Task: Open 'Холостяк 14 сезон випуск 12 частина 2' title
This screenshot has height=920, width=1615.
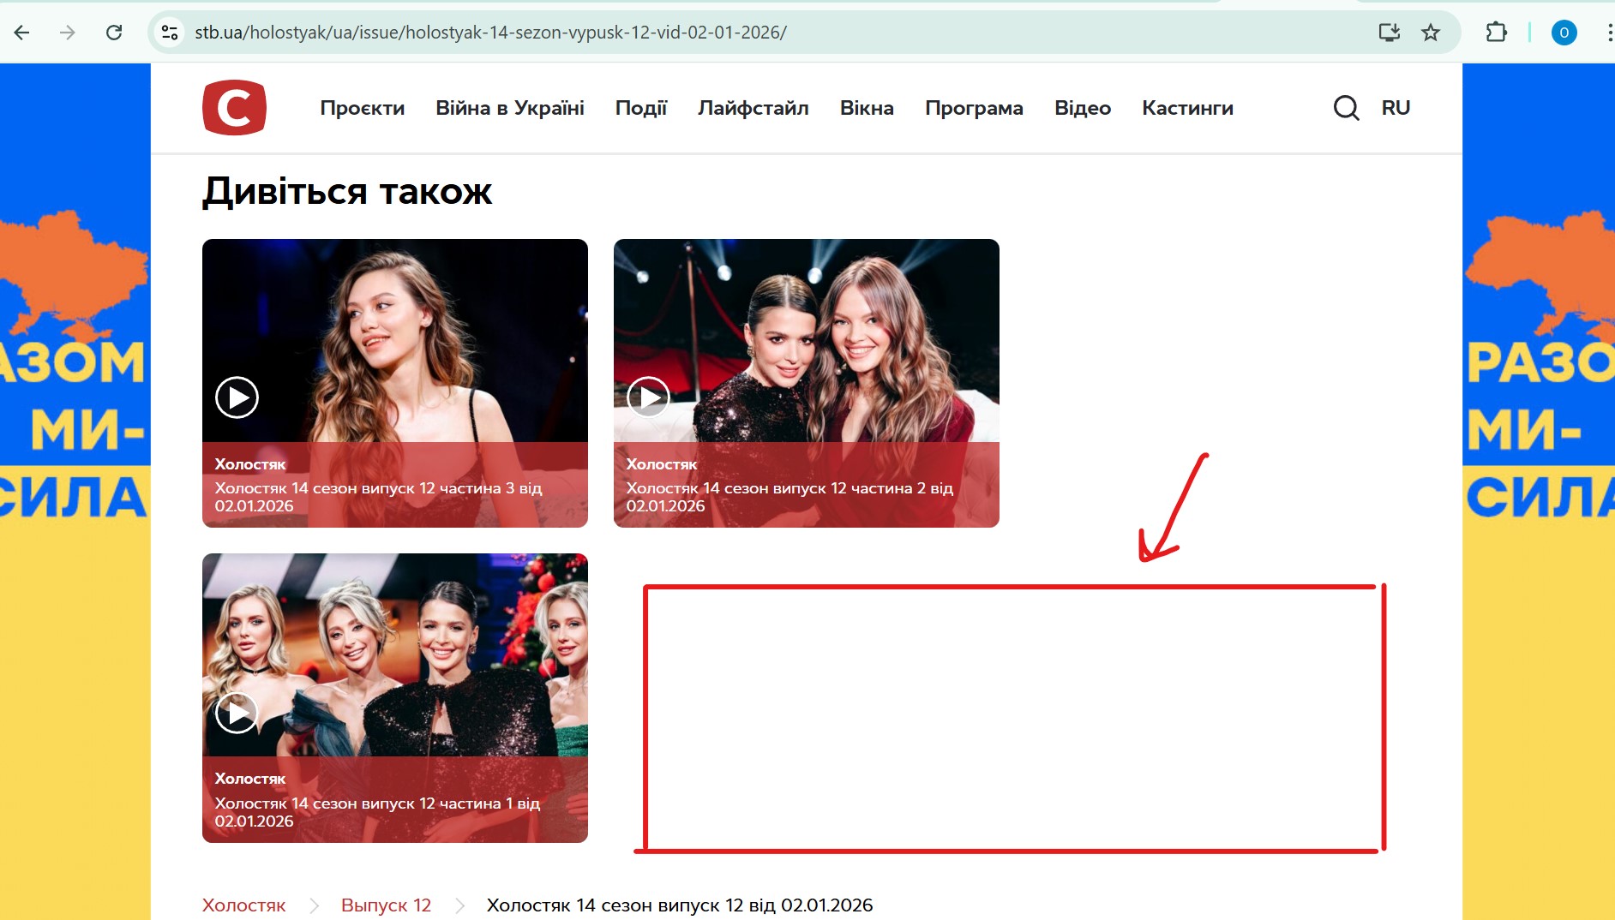Action: 789,497
